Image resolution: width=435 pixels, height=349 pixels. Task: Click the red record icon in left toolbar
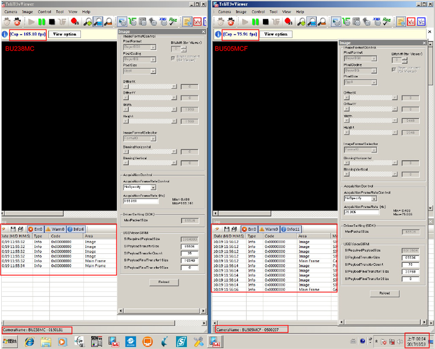(x=74, y=21)
